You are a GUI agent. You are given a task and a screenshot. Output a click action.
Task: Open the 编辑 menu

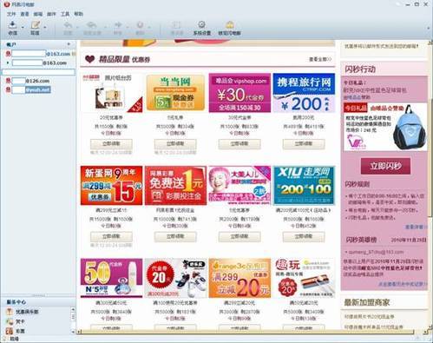[38, 14]
